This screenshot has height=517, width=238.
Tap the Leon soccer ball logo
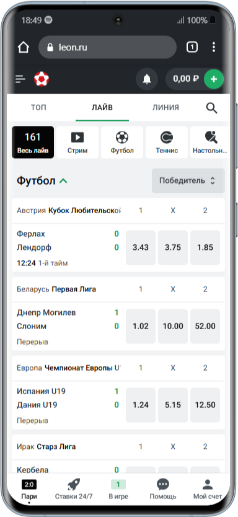(x=42, y=79)
